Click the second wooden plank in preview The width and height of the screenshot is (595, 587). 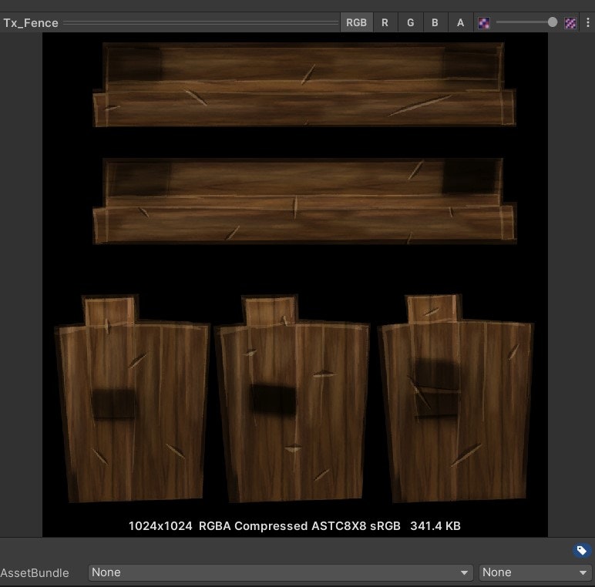click(304, 200)
